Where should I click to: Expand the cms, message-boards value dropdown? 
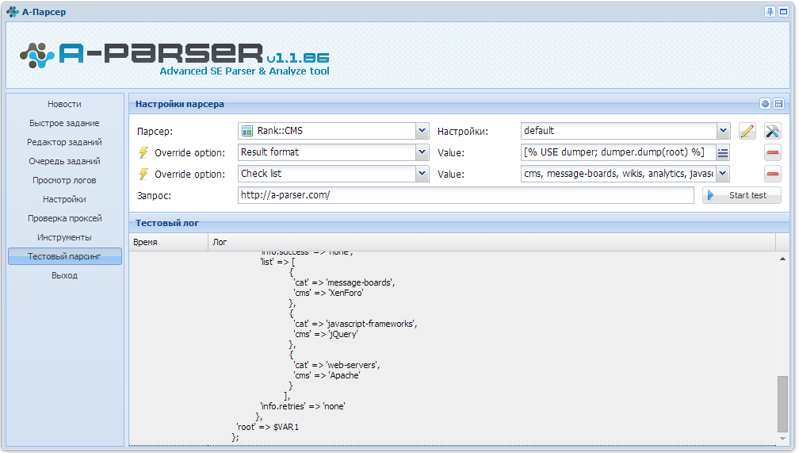click(x=723, y=174)
